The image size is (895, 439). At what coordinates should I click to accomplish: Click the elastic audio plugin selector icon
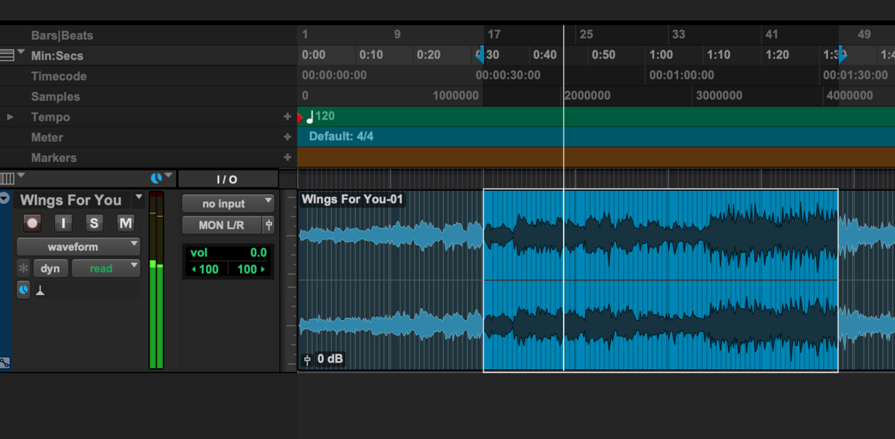point(24,289)
